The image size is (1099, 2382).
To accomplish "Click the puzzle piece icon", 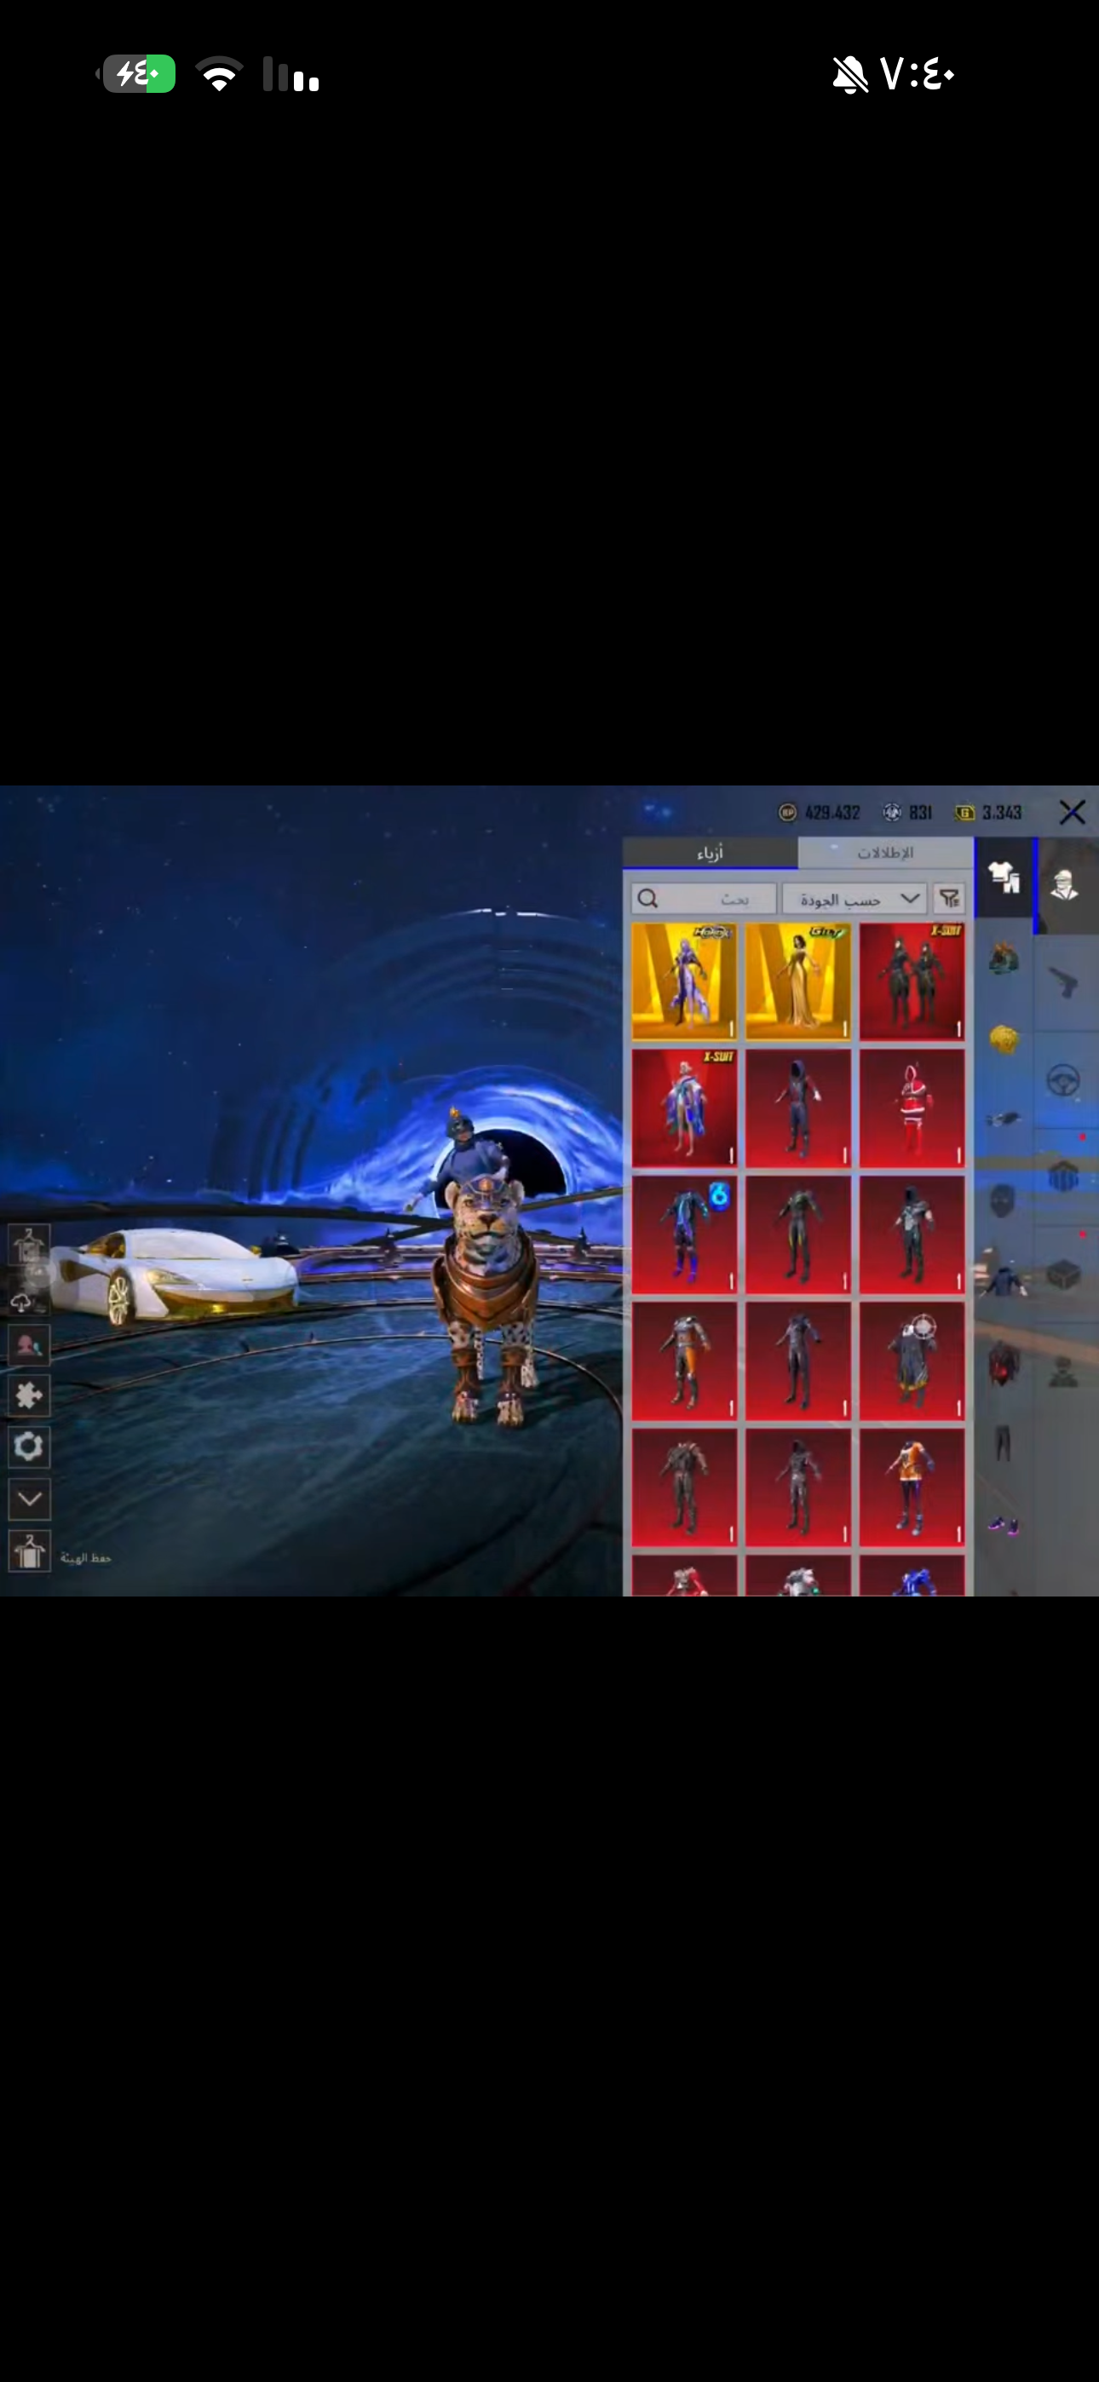I will coord(29,1395).
